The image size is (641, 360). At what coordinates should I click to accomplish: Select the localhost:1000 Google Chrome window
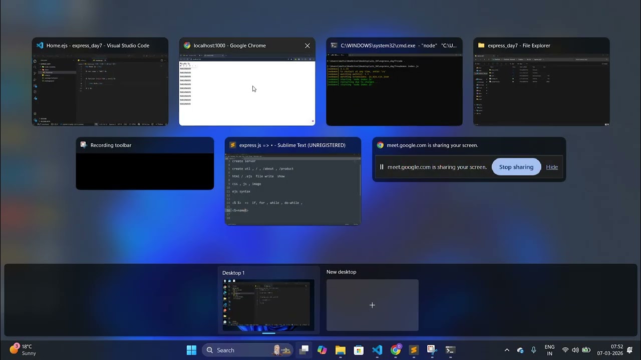click(x=247, y=81)
